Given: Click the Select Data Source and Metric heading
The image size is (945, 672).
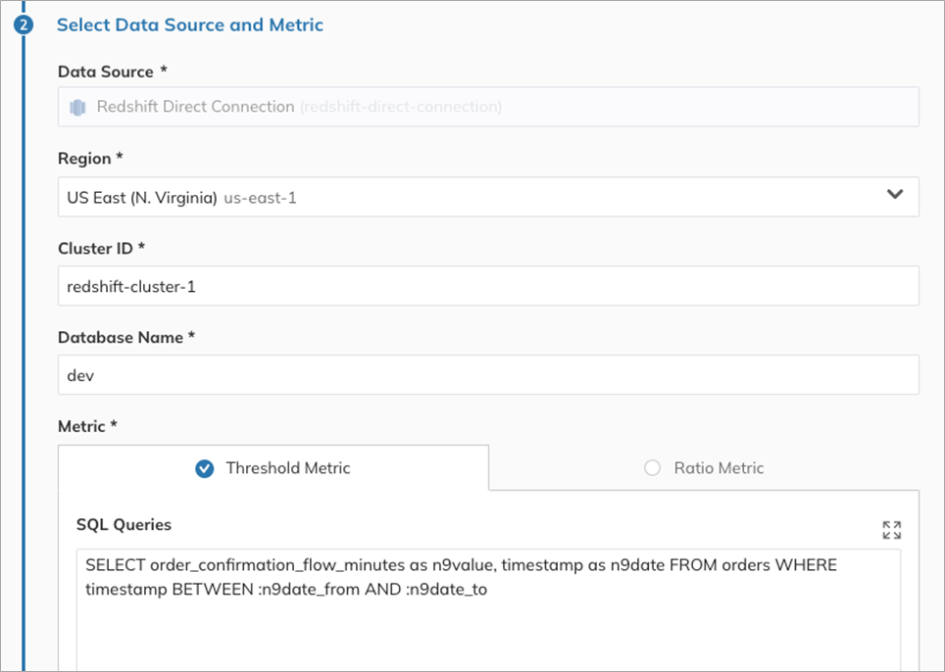Looking at the screenshot, I should click(190, 25).
